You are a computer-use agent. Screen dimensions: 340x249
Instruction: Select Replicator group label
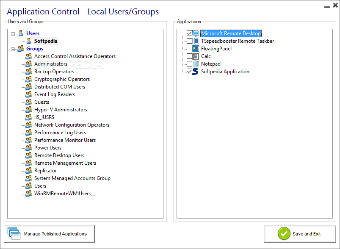(46, 171)
